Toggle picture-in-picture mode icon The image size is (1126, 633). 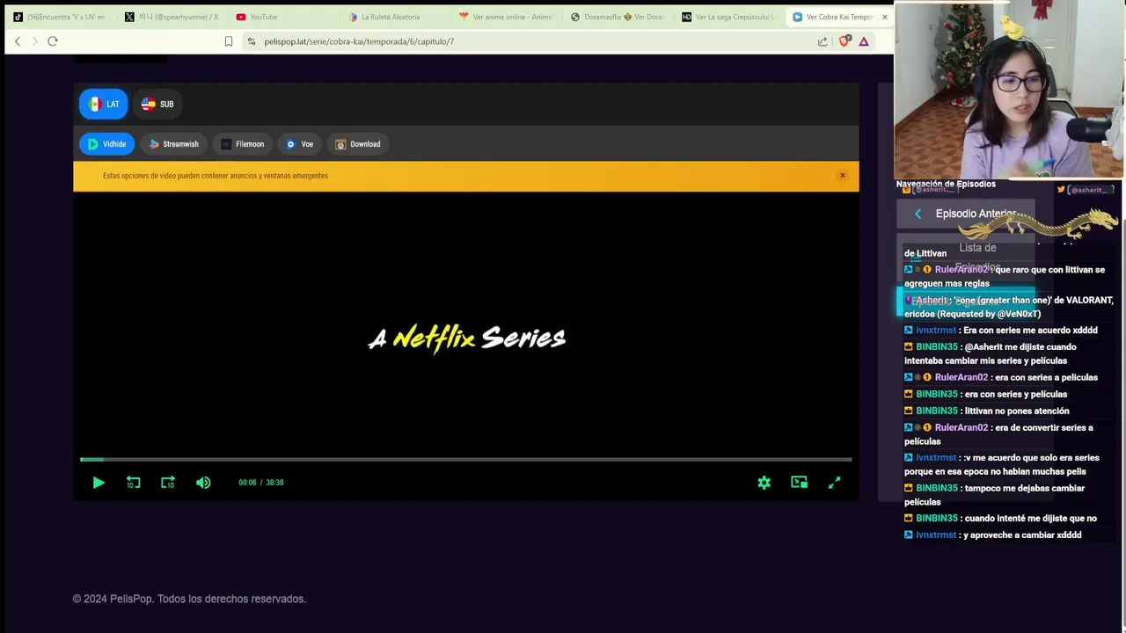[x=799, y=483]
